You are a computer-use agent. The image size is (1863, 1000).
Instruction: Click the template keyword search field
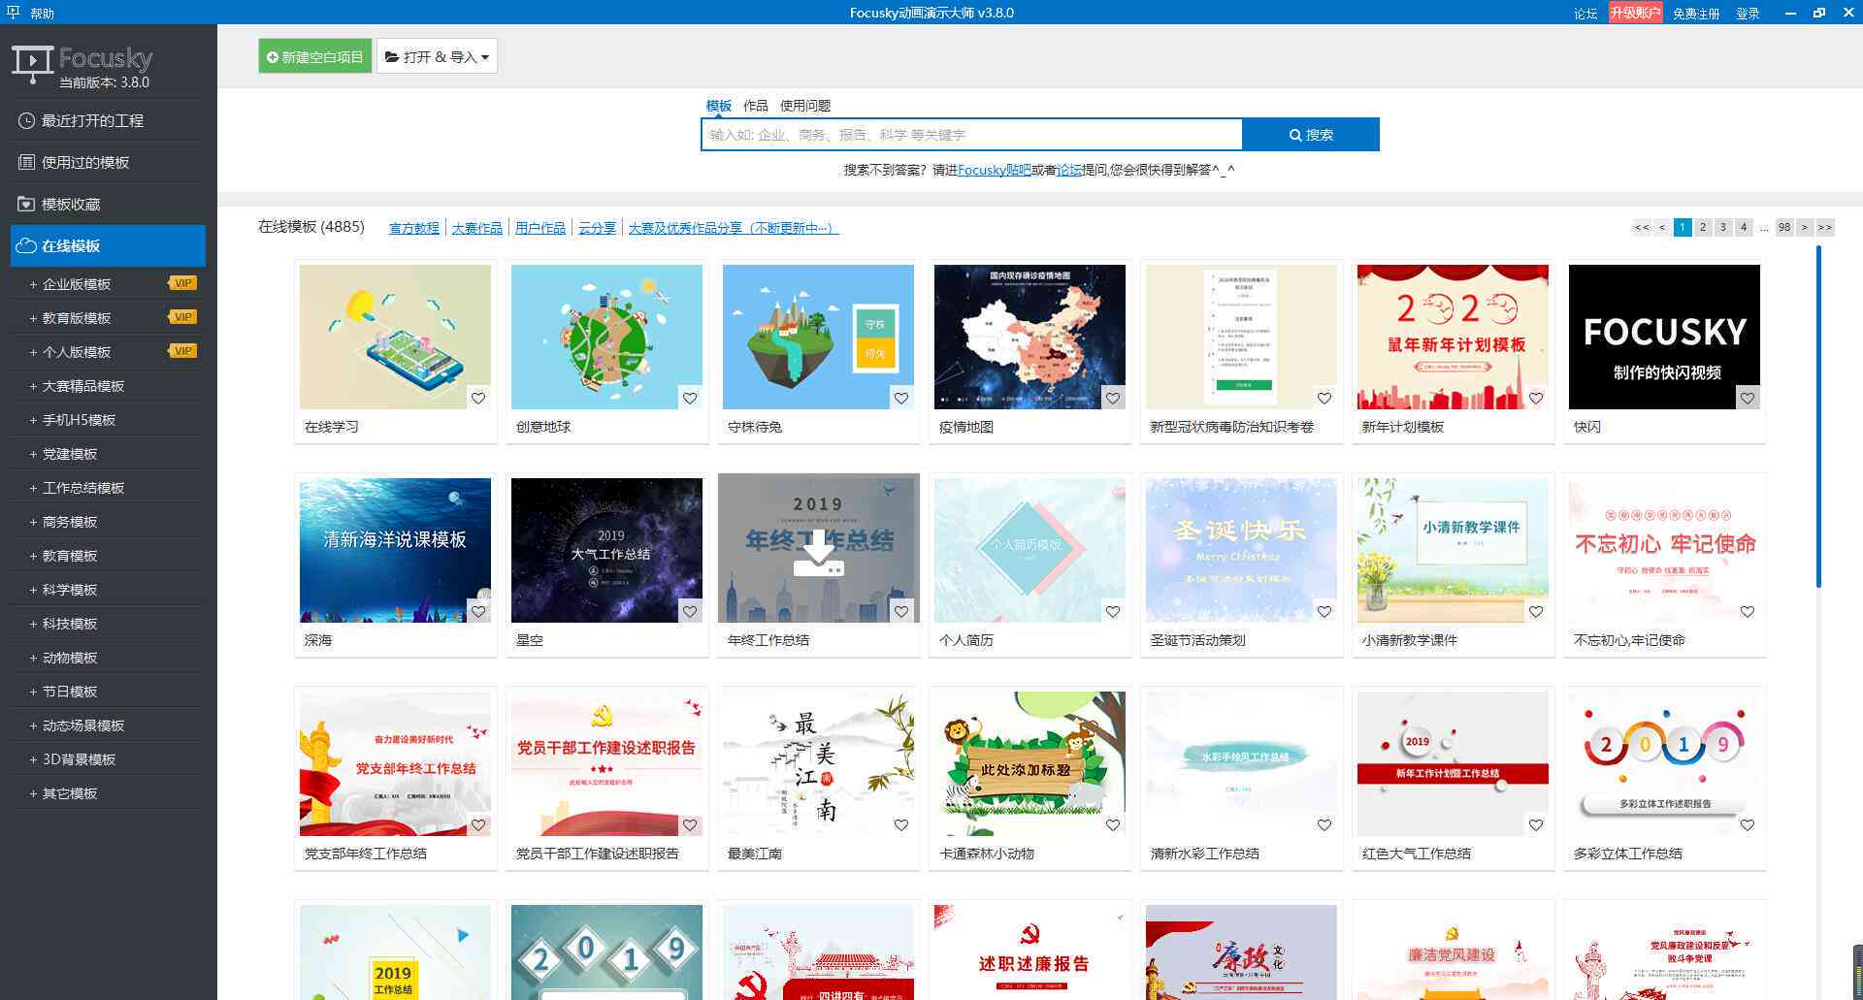point(971,135)
